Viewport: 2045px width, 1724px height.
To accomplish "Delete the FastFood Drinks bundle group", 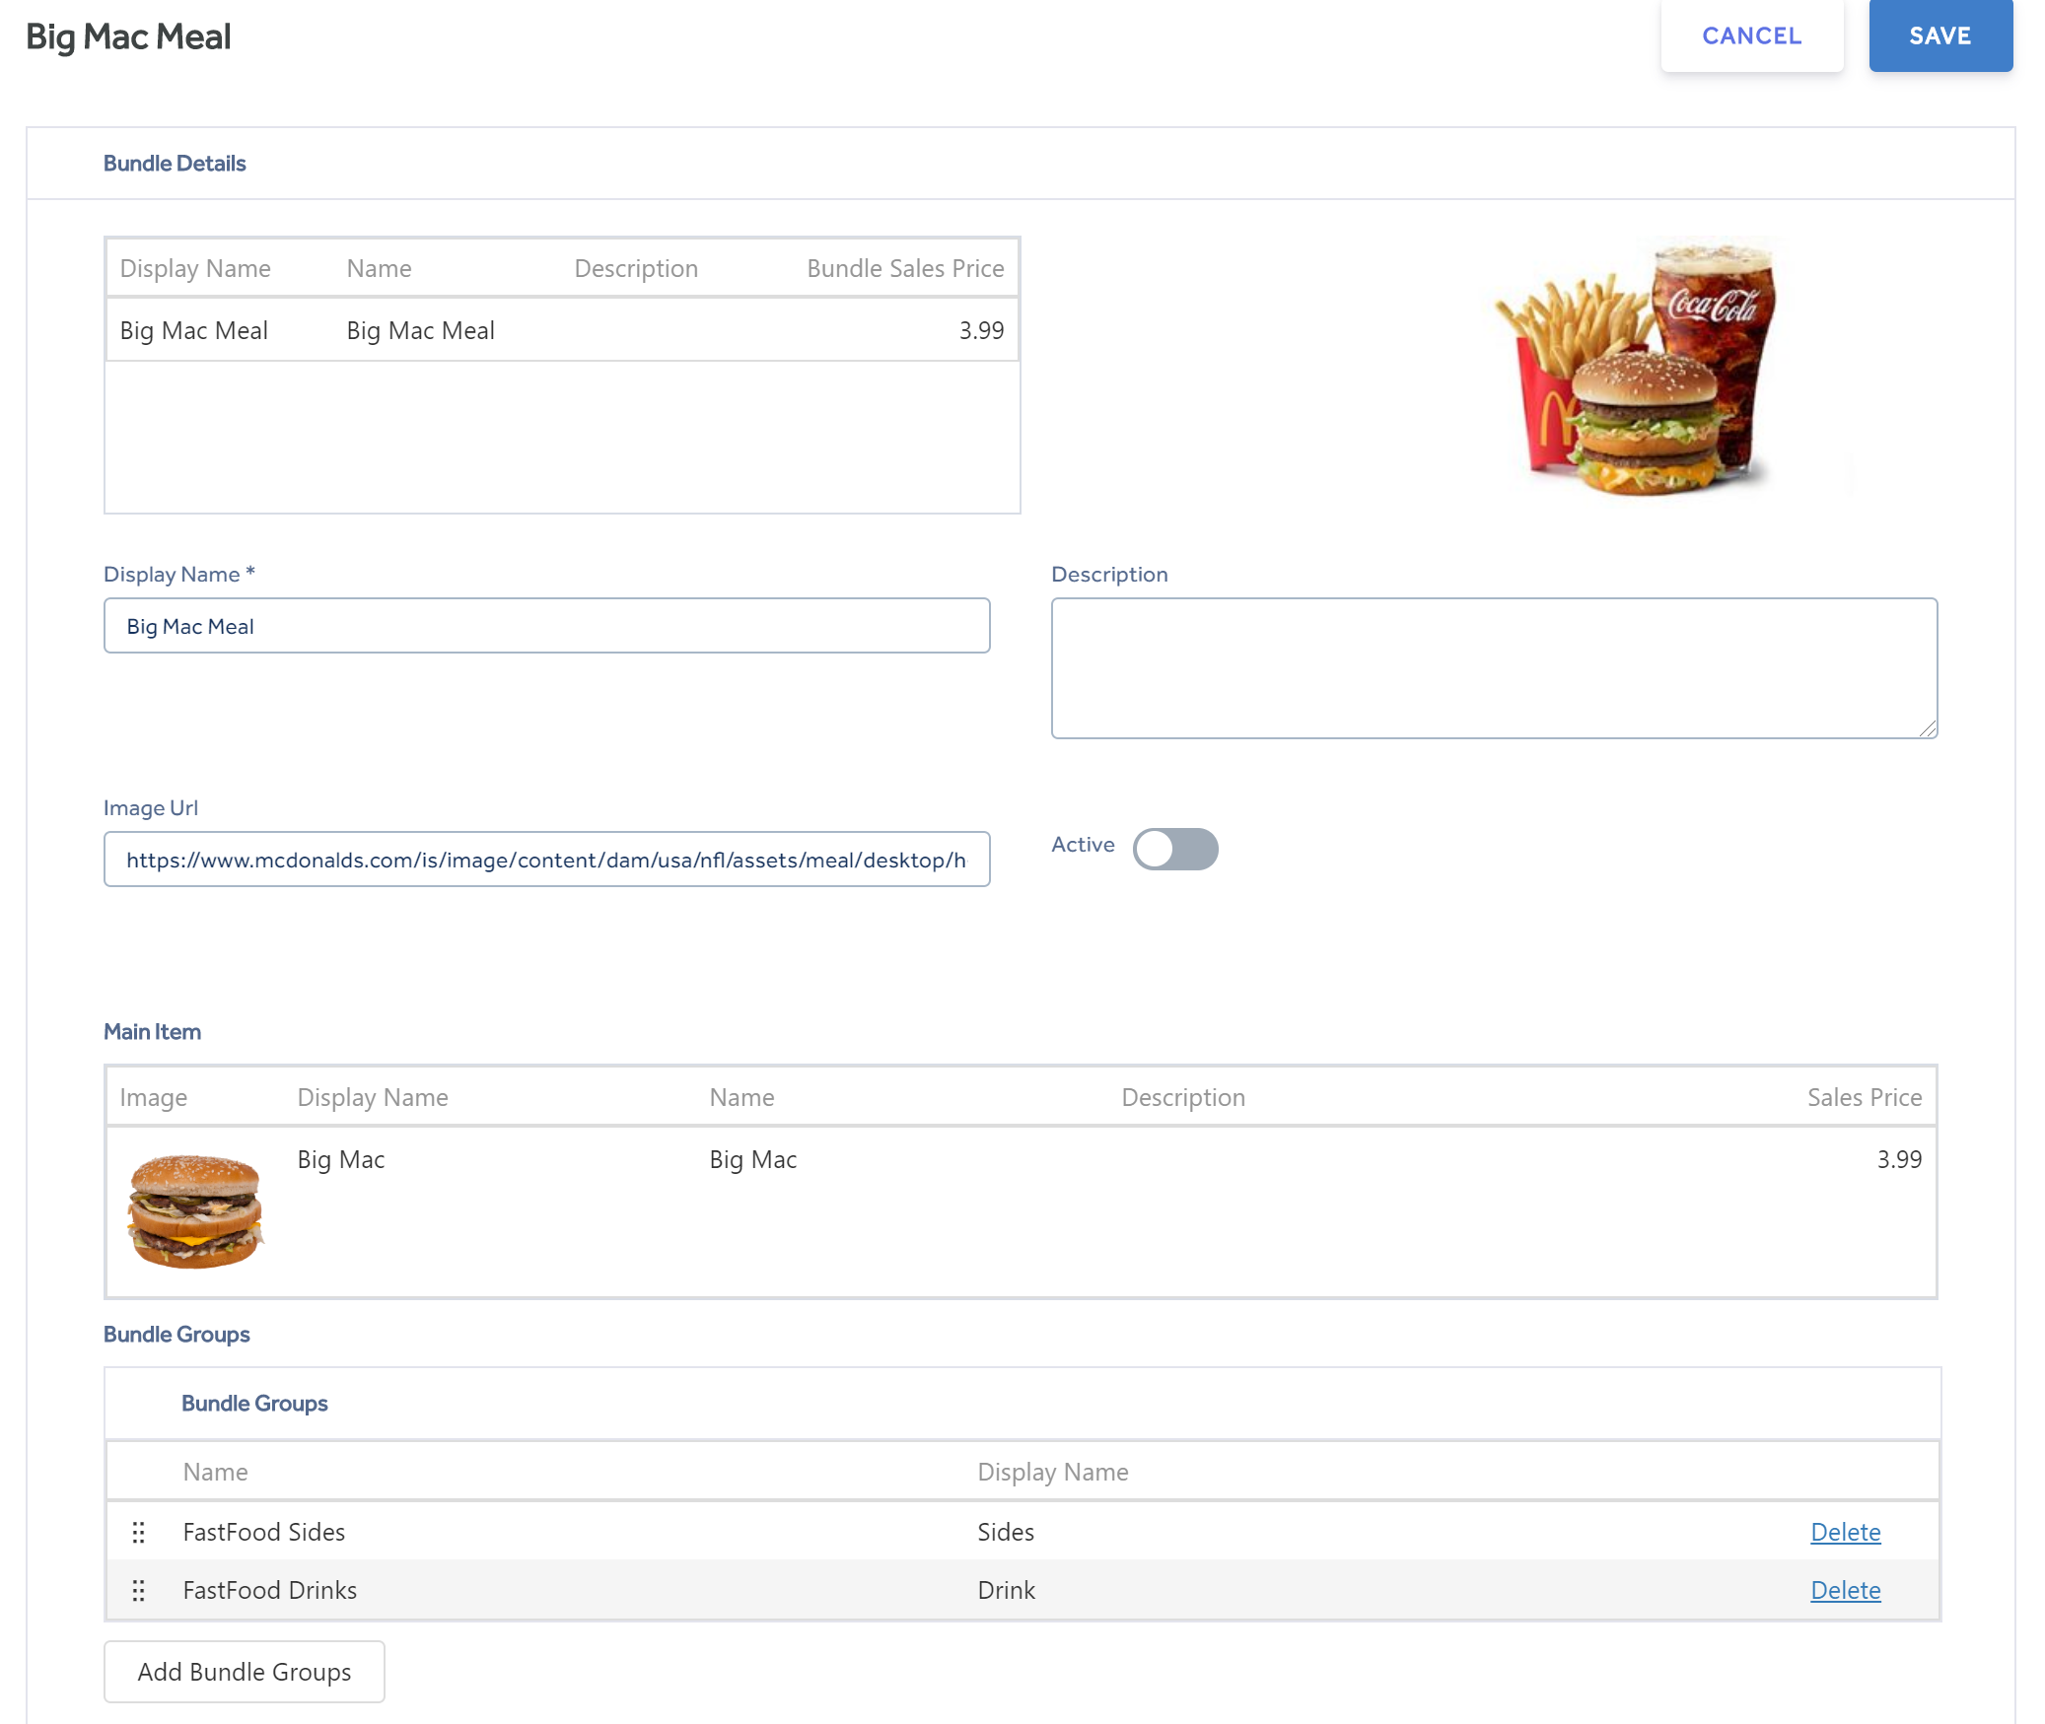I will tap(1845, 1590).
